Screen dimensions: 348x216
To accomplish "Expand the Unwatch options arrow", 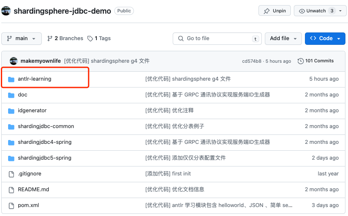I will (x=340, y=11).
